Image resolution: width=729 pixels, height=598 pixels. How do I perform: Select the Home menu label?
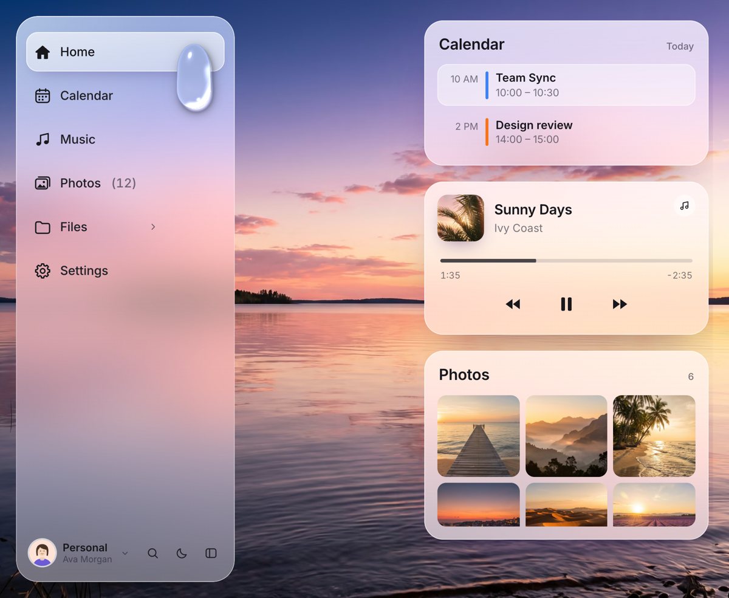77,52
